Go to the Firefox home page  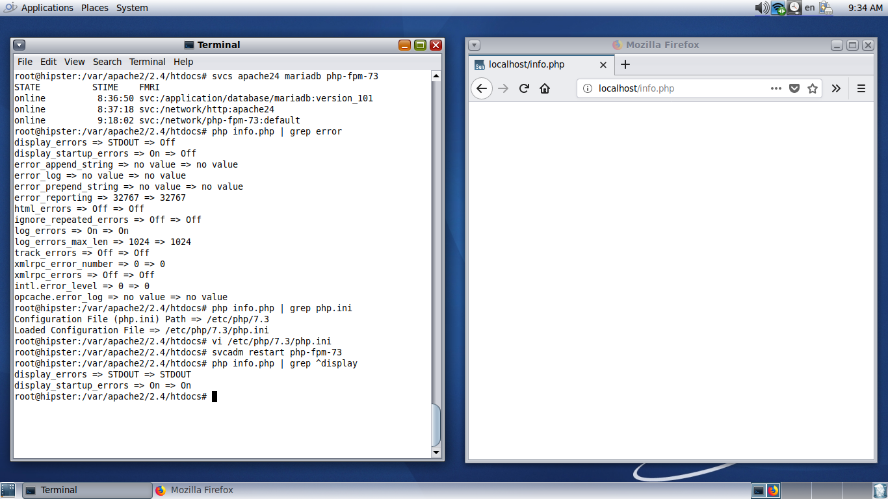point(545,88)
